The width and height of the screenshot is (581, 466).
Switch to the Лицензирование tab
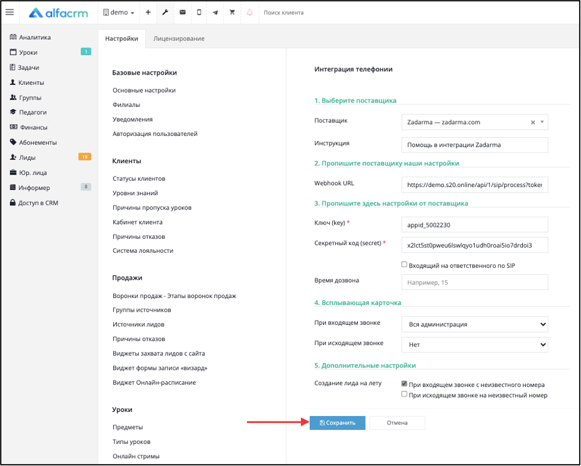tap(179, 39)
